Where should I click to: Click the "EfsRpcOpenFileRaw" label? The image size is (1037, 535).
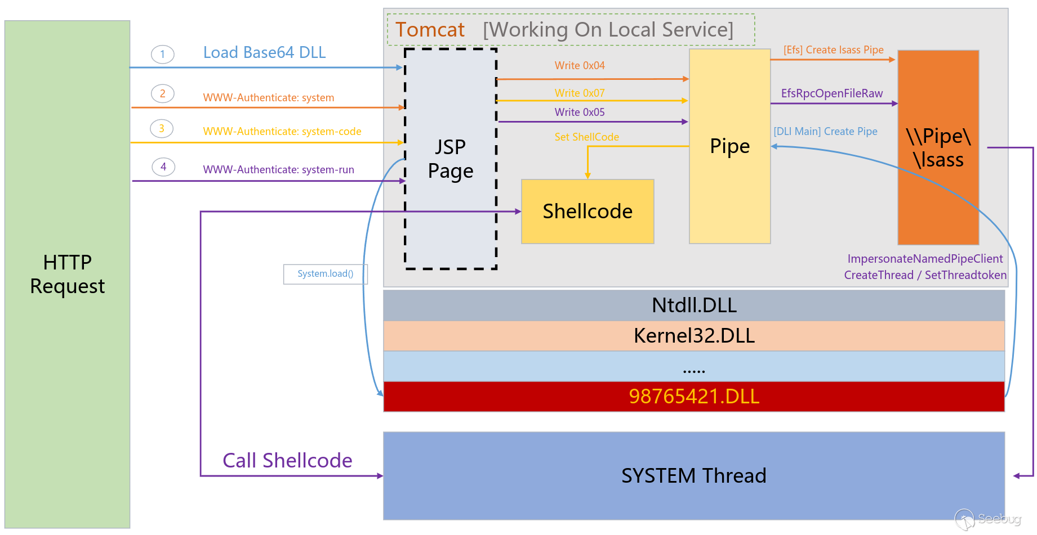[832, 93]
